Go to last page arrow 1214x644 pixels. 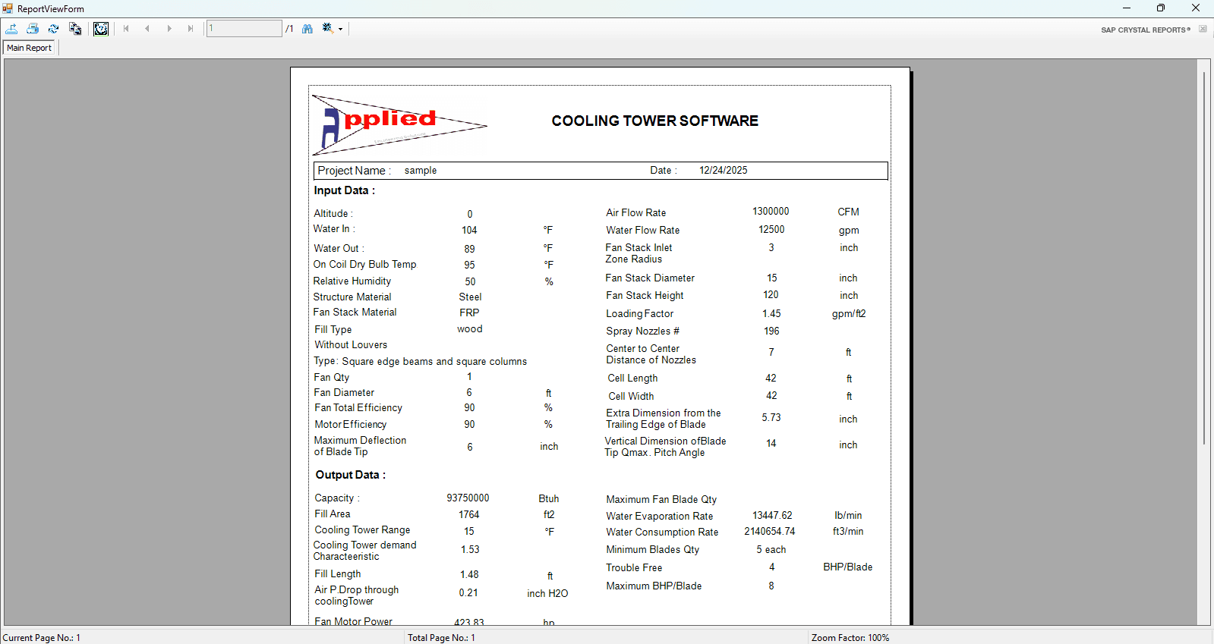point(191,29)
